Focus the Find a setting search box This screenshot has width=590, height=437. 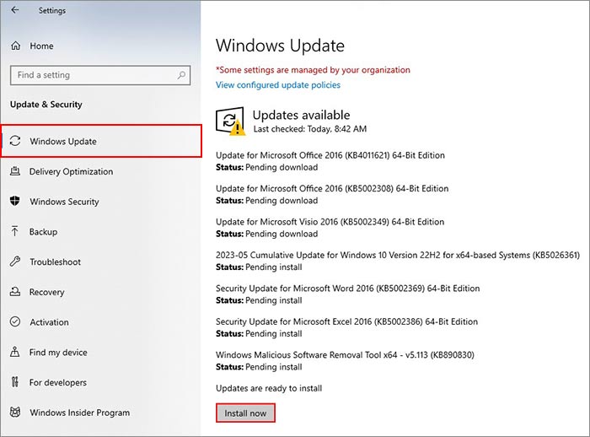coord(100,75)
